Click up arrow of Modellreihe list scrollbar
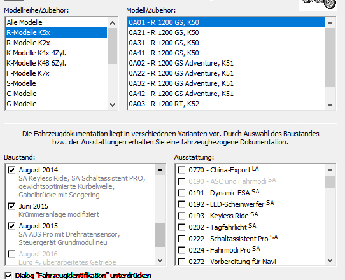Image resolution: width=345 pixels, height=280 pixels. pos(113,23)
